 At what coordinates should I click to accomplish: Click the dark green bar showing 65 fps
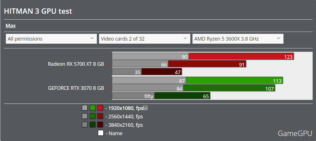[x=182, y=96]
